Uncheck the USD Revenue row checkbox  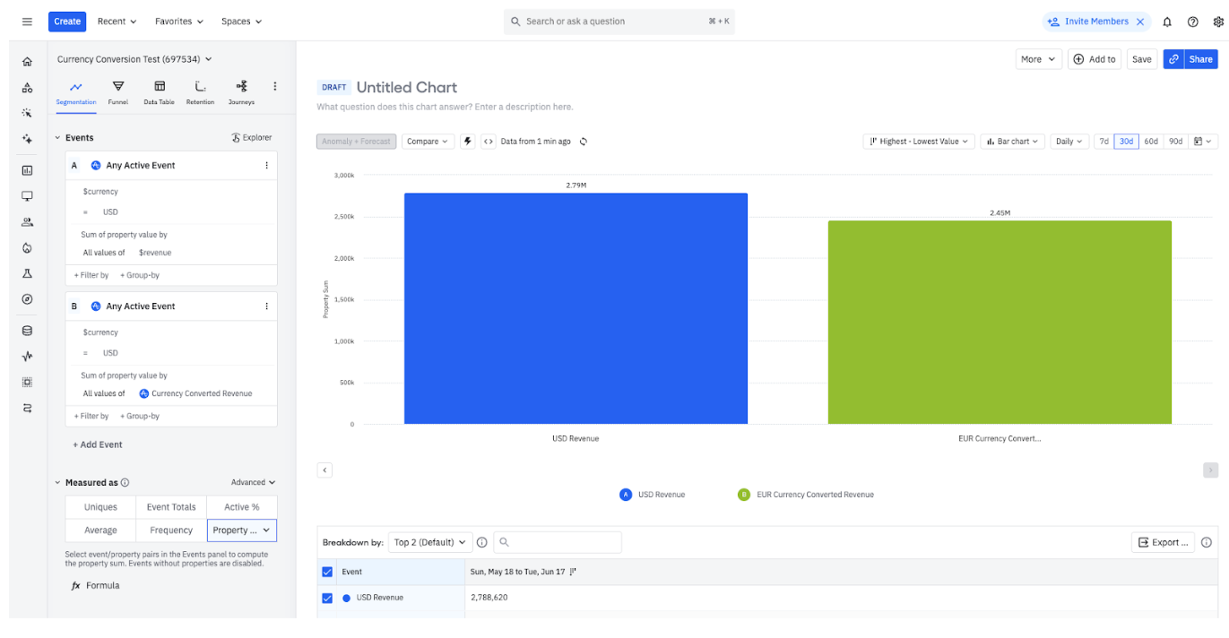coord(327,598)
